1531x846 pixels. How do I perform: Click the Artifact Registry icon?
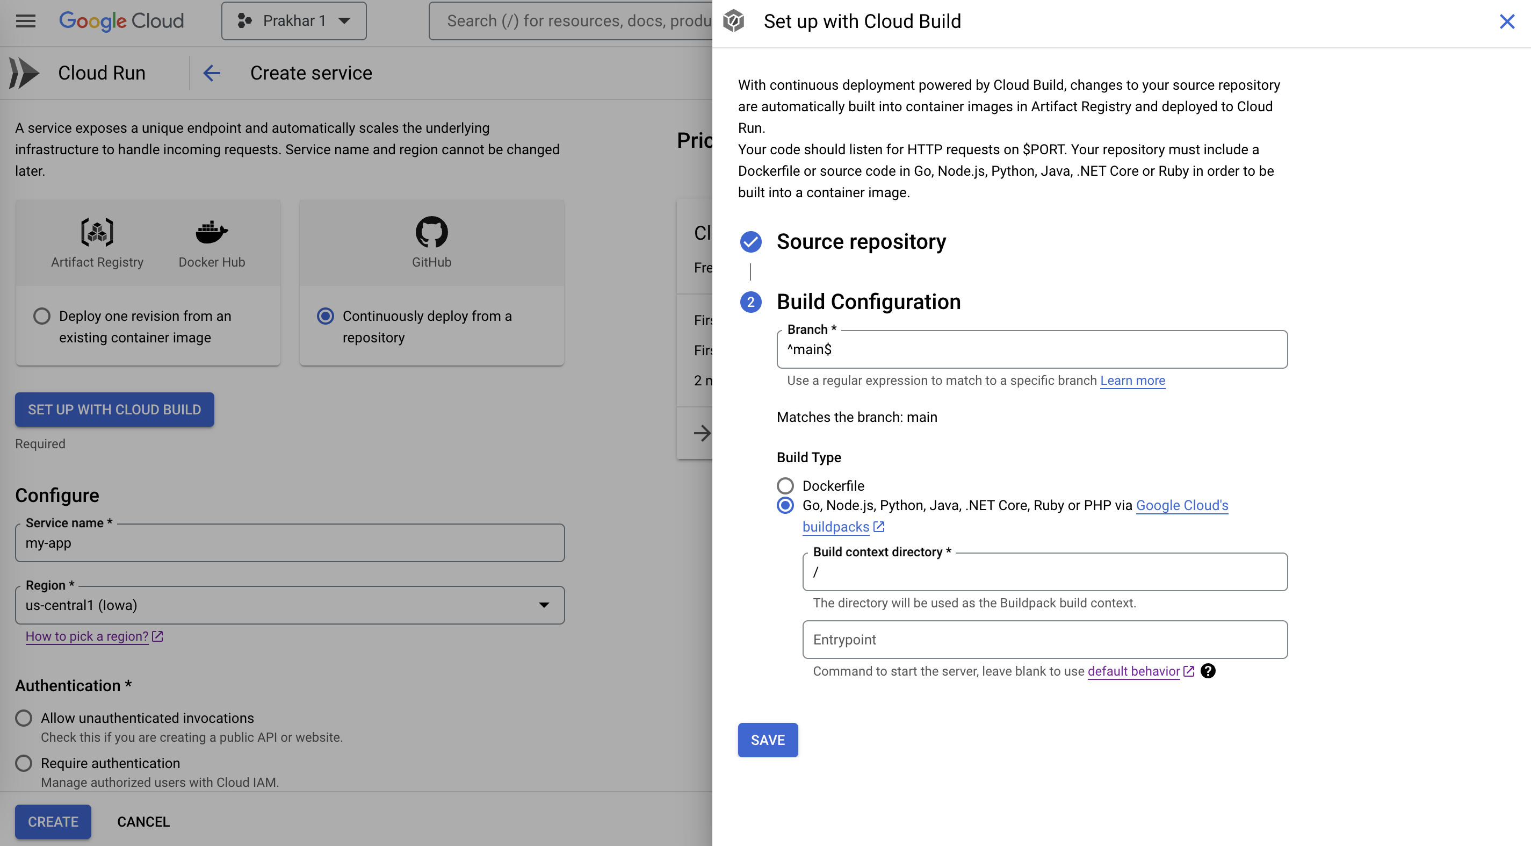coord(96,231)
